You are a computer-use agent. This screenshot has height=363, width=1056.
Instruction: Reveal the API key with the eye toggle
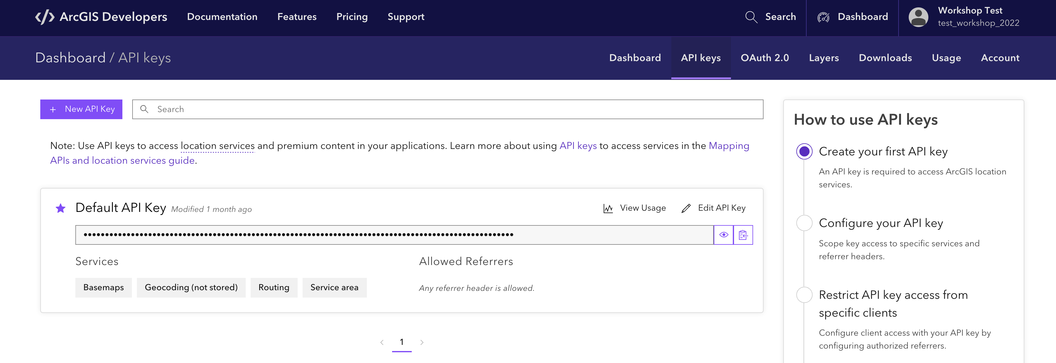coord(724,235)
